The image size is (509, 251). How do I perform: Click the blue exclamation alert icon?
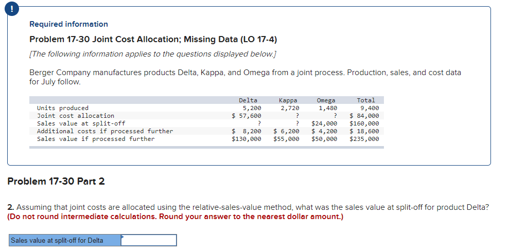click(12, 10)
